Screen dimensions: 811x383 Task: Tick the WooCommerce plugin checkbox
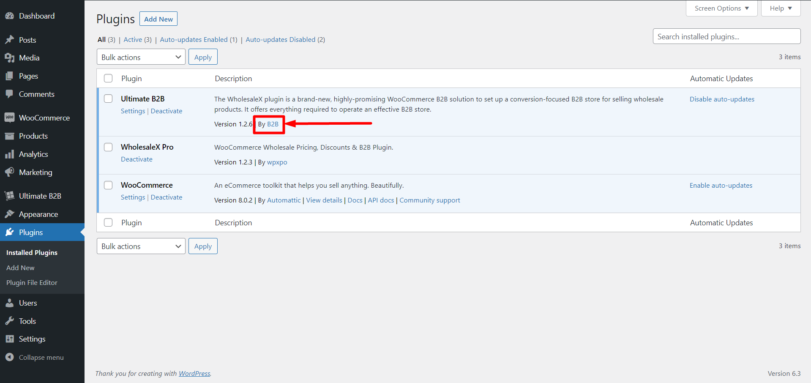click(x=108, y=185)
